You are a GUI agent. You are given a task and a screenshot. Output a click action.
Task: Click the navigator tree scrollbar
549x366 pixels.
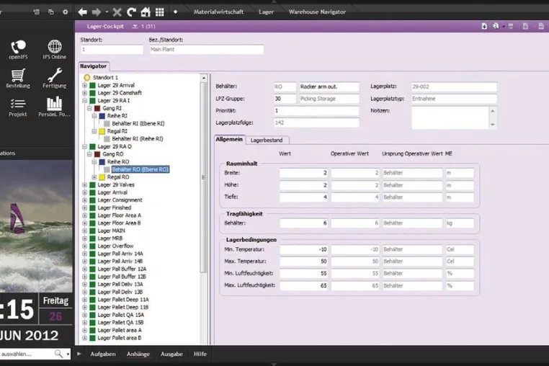[204, 177]
